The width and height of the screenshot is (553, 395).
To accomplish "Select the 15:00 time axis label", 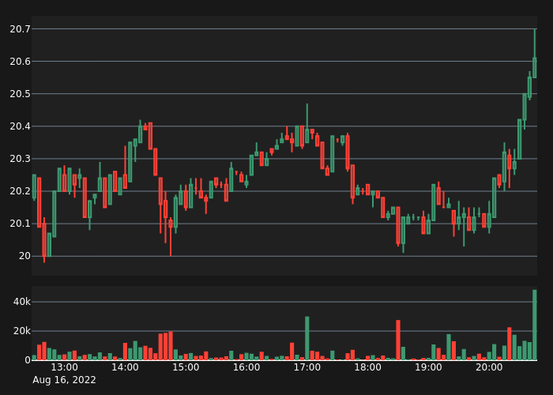I will coord(186,367).
